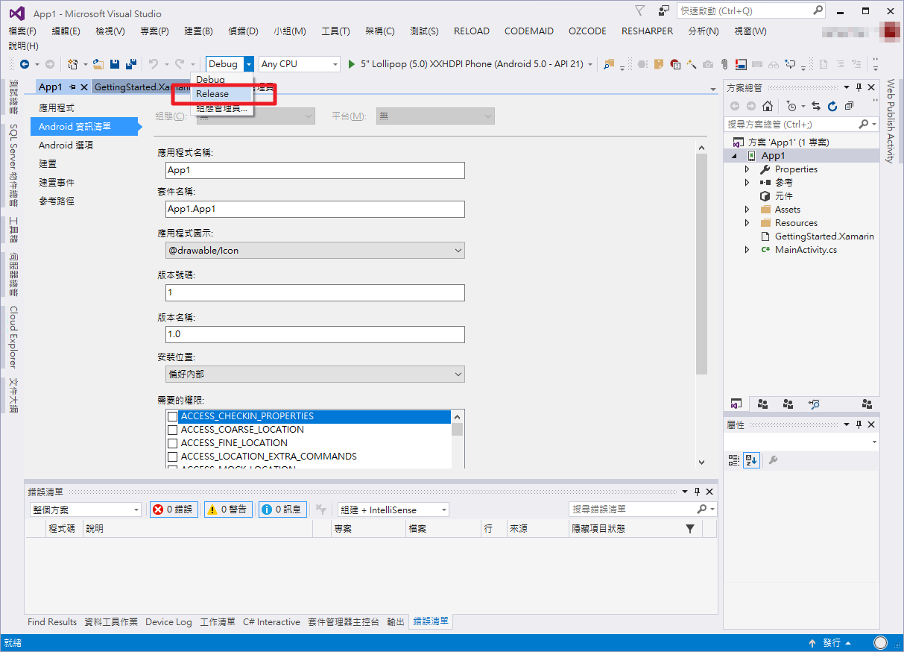The height and width of the screenshot is (652, 904).
Task: Click the Quick Launch search box
Action: (751, 10)
